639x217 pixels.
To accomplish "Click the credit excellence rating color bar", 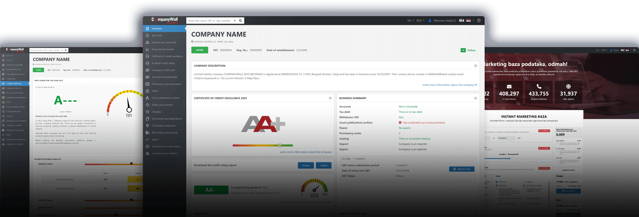I will pos(263,145).
